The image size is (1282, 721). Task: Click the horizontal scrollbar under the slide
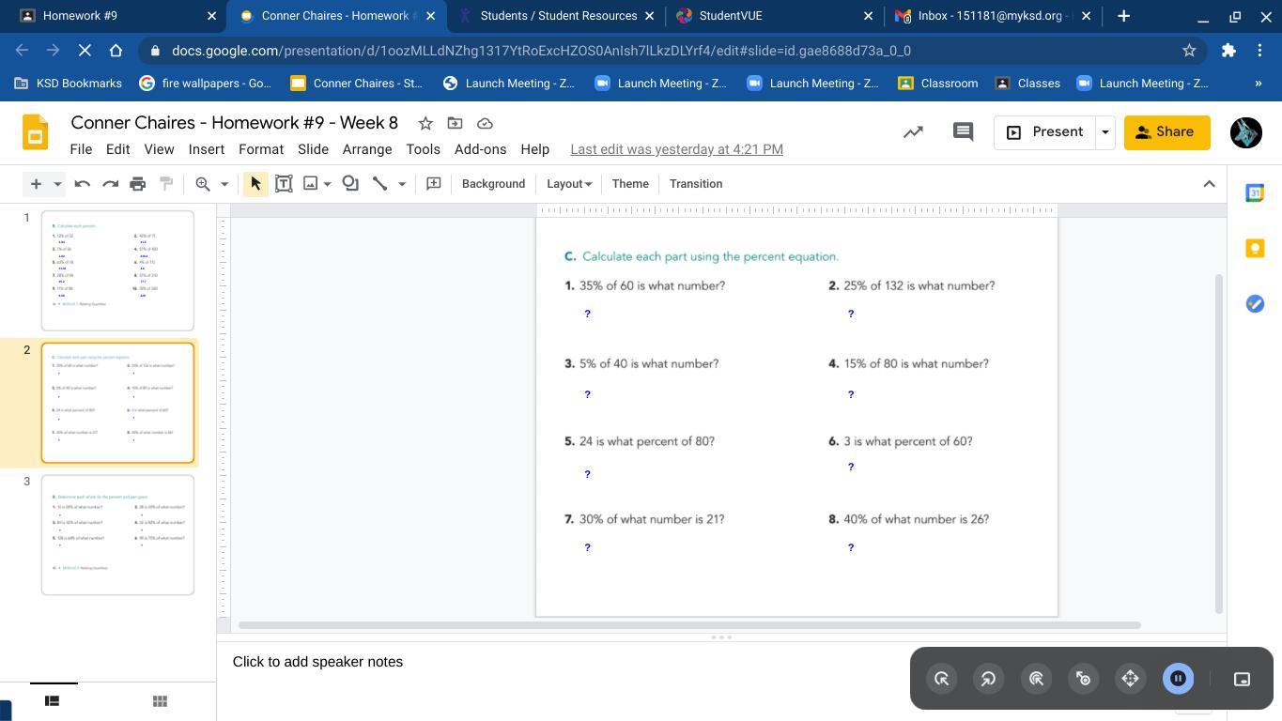click(x=689, y=625)
